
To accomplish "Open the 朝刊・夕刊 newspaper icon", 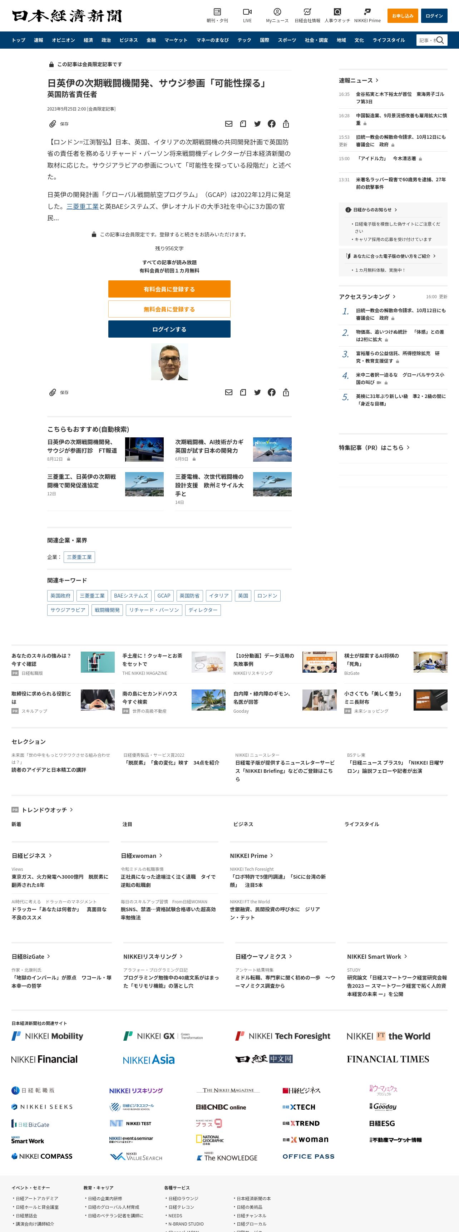I will 217,12.
